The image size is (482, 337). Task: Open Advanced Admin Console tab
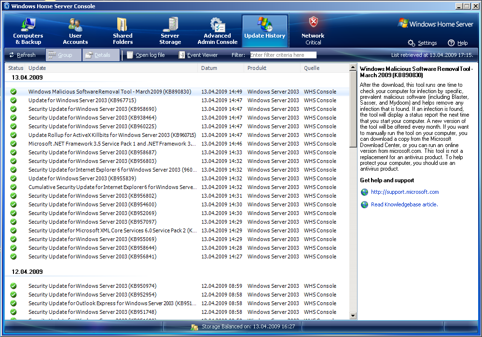coord(217,31)
